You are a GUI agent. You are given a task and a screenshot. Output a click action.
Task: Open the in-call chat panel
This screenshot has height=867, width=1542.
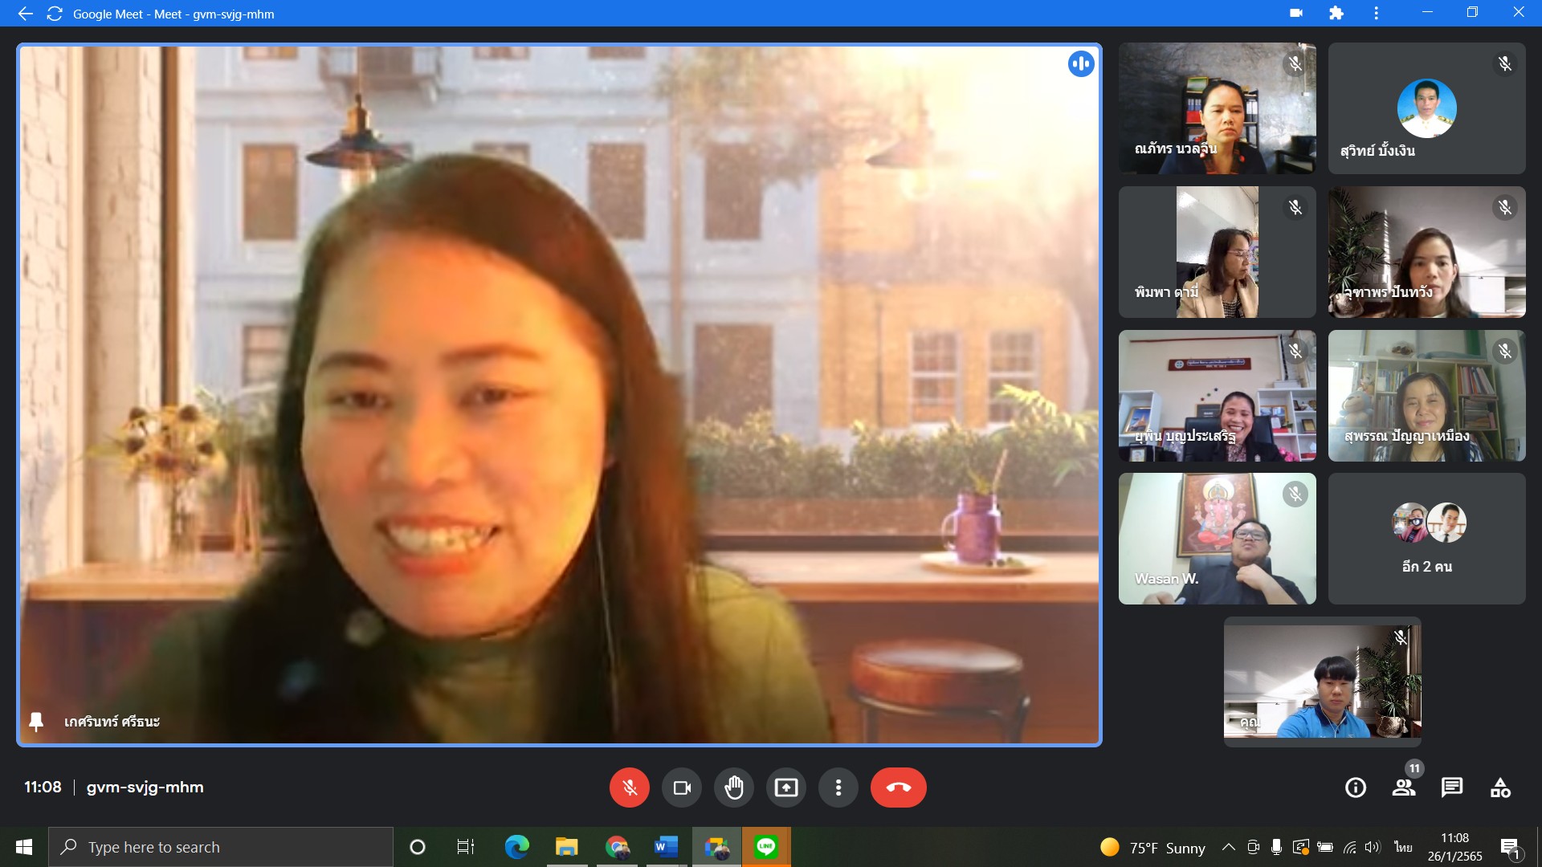pyautogui.click(x=1452, y=788)
